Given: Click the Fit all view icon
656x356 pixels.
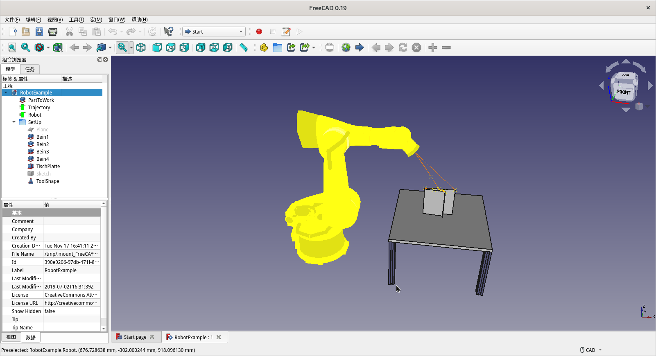Looking at the screenshot, I should [12, 47].
